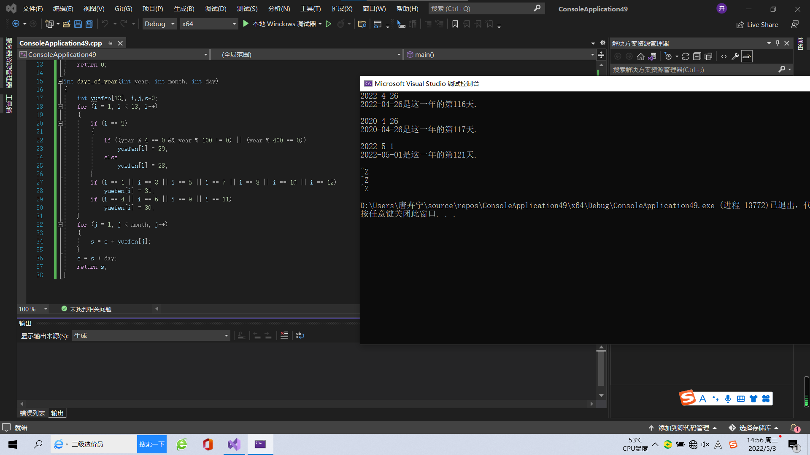Click the Open File folder icon
810x455 pixels.
(67, 24)
